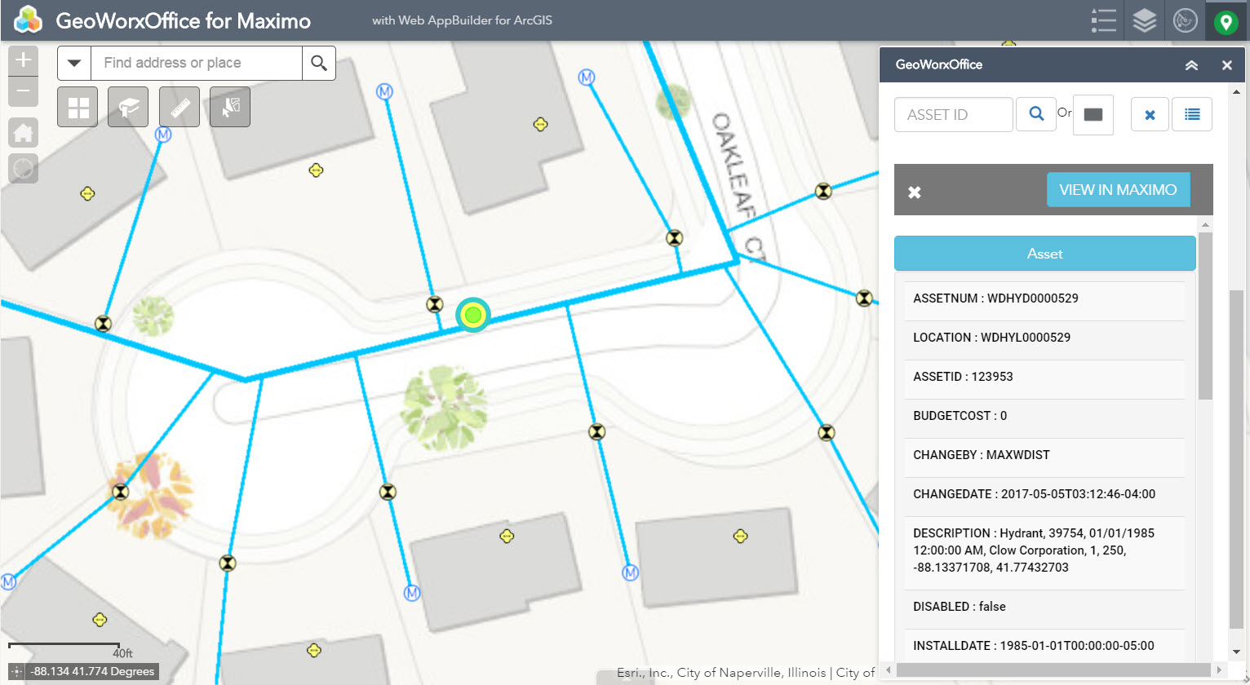Open the bookmark graduation cap widget
This screenshot has width=1250, height=685.
coord(128,108)
